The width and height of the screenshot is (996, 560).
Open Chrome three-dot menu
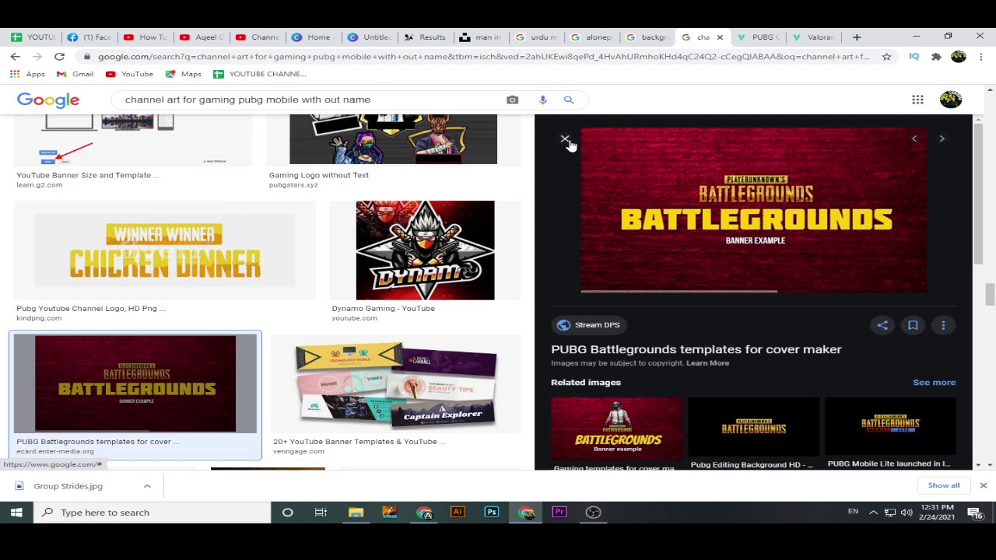(x=981, y=57)
